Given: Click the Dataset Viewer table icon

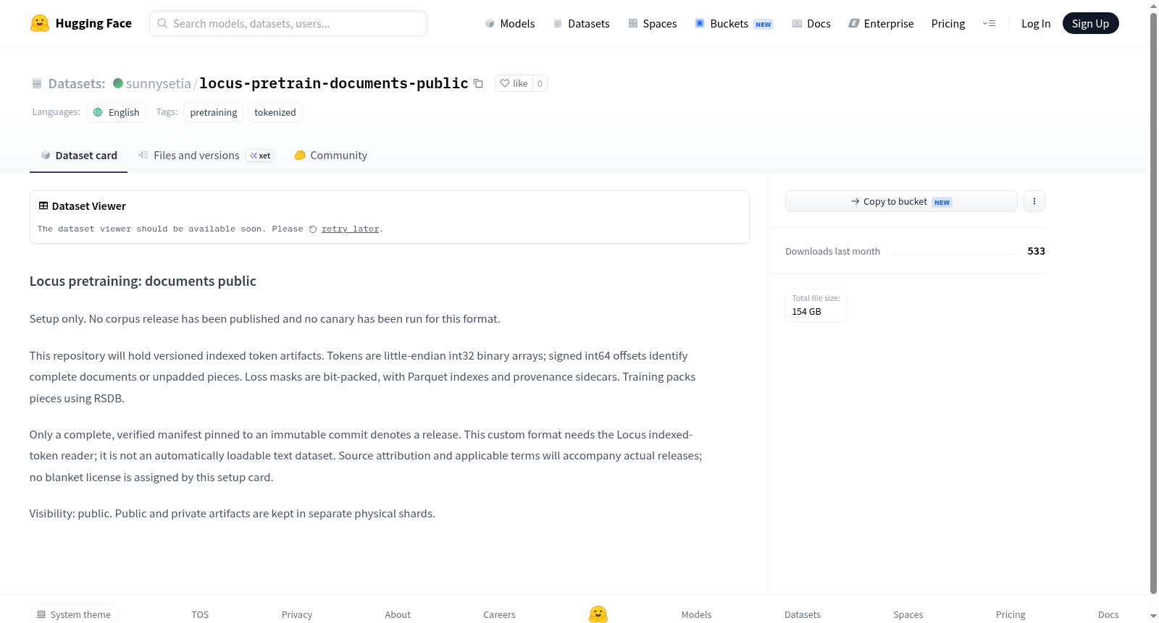Looking at the screenshot, I should tap(43, 206).
